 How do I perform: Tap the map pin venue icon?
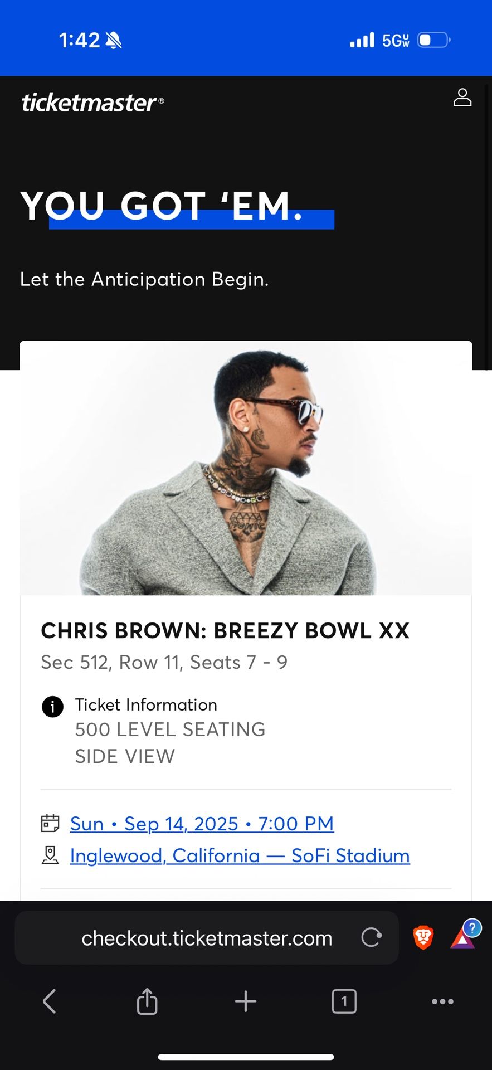(x=50, y=855)
